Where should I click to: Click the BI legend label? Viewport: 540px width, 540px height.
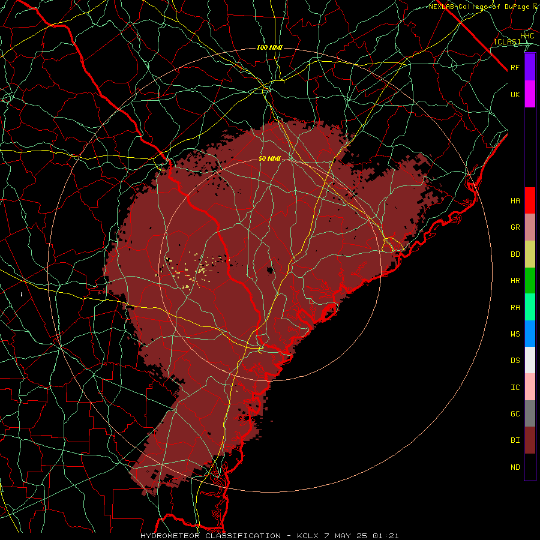tap(515, 440)
